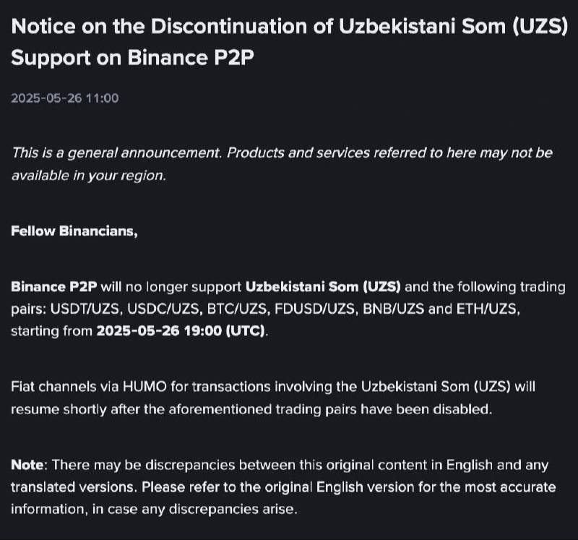Click the ETH/UZS trading pair

[488, 309]
